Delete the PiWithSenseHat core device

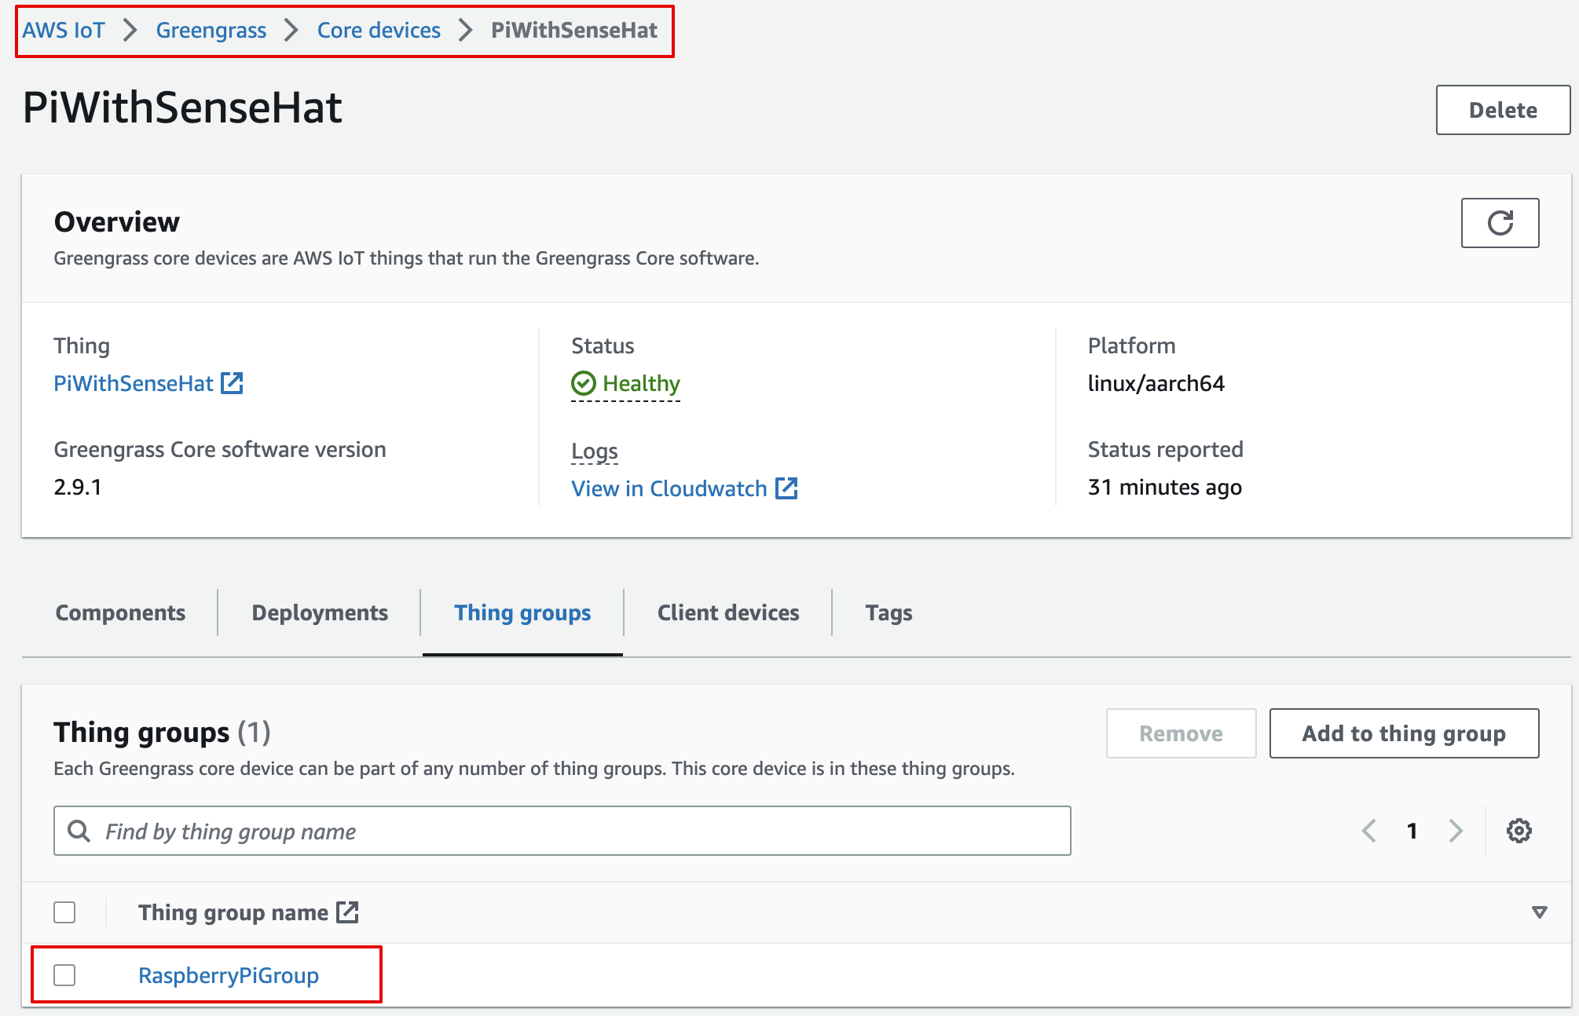[1501, 110]
